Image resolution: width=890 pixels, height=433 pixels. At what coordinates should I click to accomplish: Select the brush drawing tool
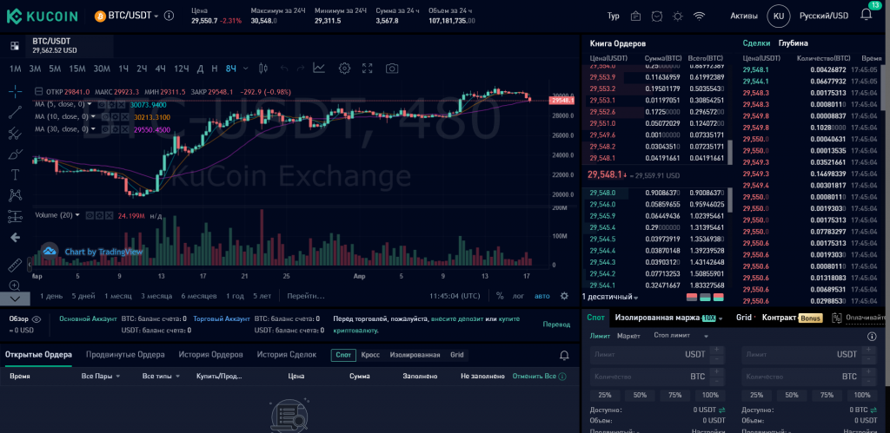[x=16, y=154]
